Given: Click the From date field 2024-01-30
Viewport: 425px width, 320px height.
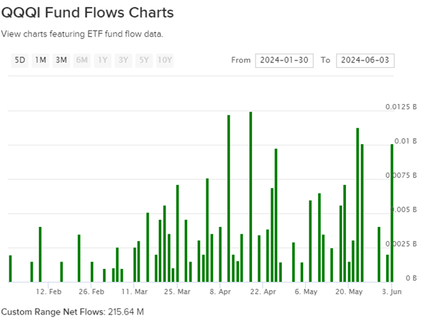Looking at the screenshot, I should [x=284, y=60].
